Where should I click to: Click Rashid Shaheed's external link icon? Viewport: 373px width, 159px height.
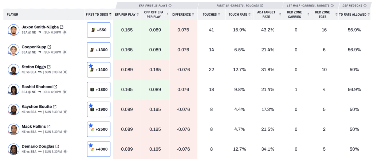(55, 87)
